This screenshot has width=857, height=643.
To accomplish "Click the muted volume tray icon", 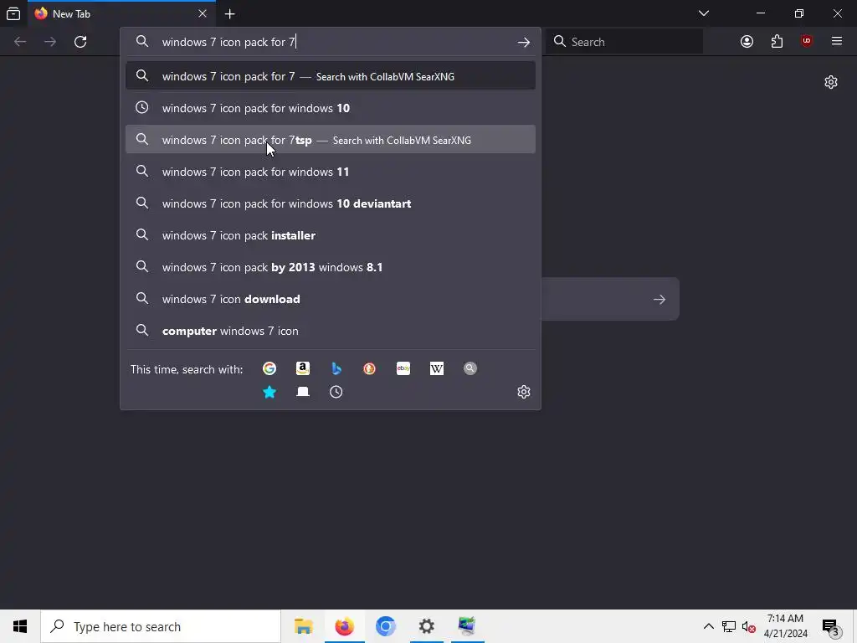I will pyautogui.click(x=749, y=627).
